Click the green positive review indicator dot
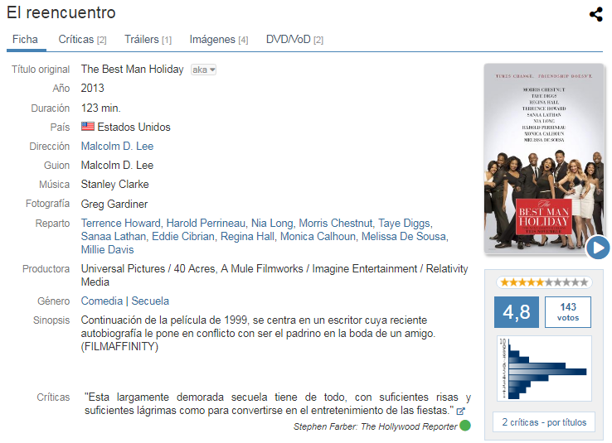 465,426
